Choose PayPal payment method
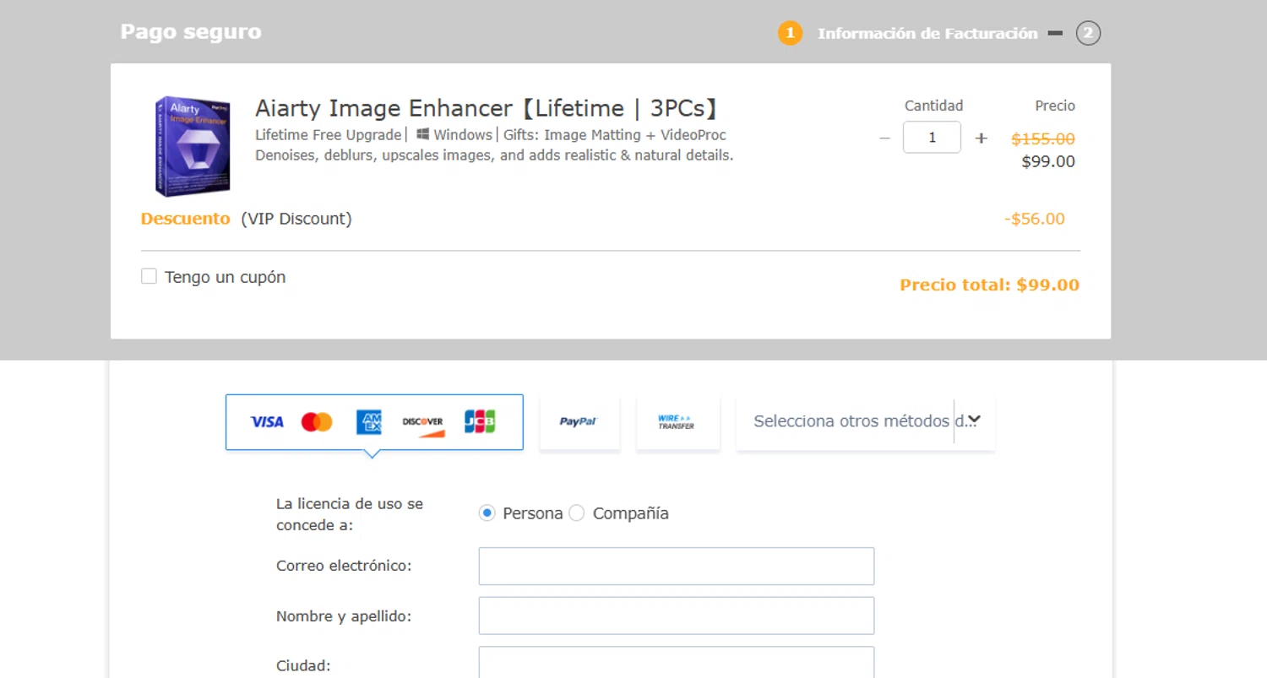 pyautogui.click(x=579, y=421)
